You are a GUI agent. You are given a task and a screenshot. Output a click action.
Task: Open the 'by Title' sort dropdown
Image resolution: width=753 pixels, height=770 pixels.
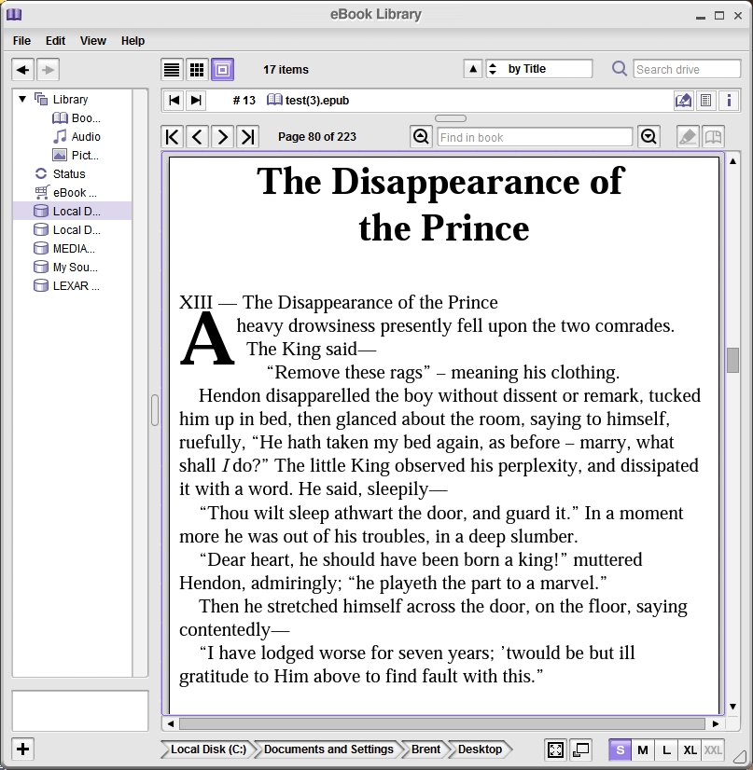coord(539,69)
